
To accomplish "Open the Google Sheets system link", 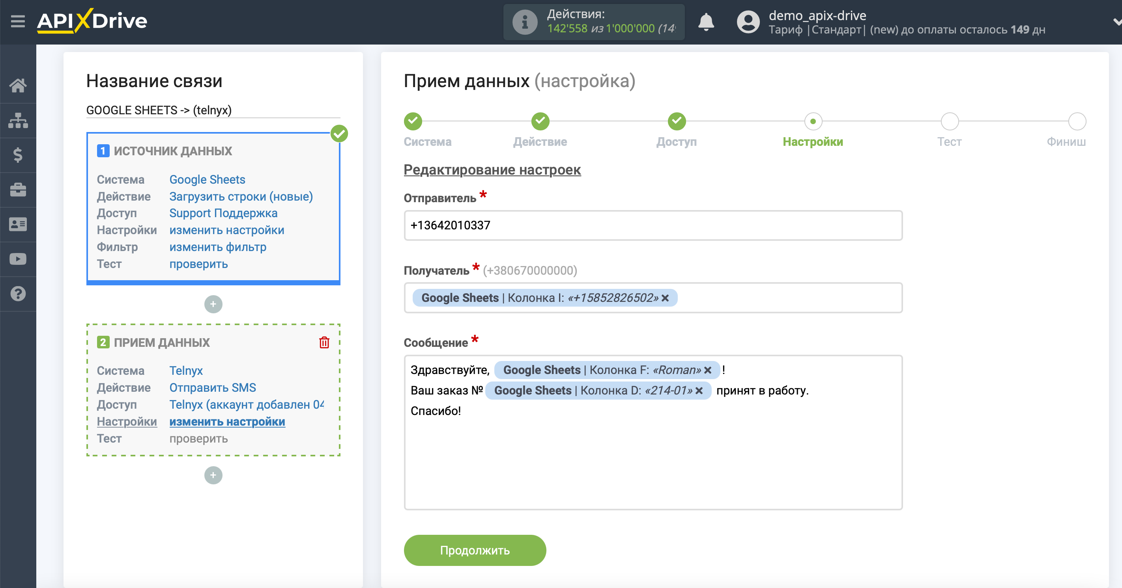I will (x=208, y=179).
